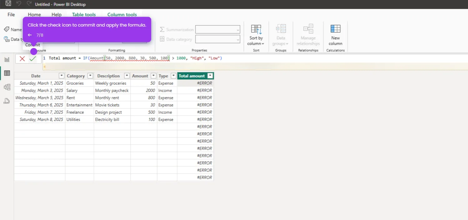Commit the formula with the green check icon

coord(33,58)
